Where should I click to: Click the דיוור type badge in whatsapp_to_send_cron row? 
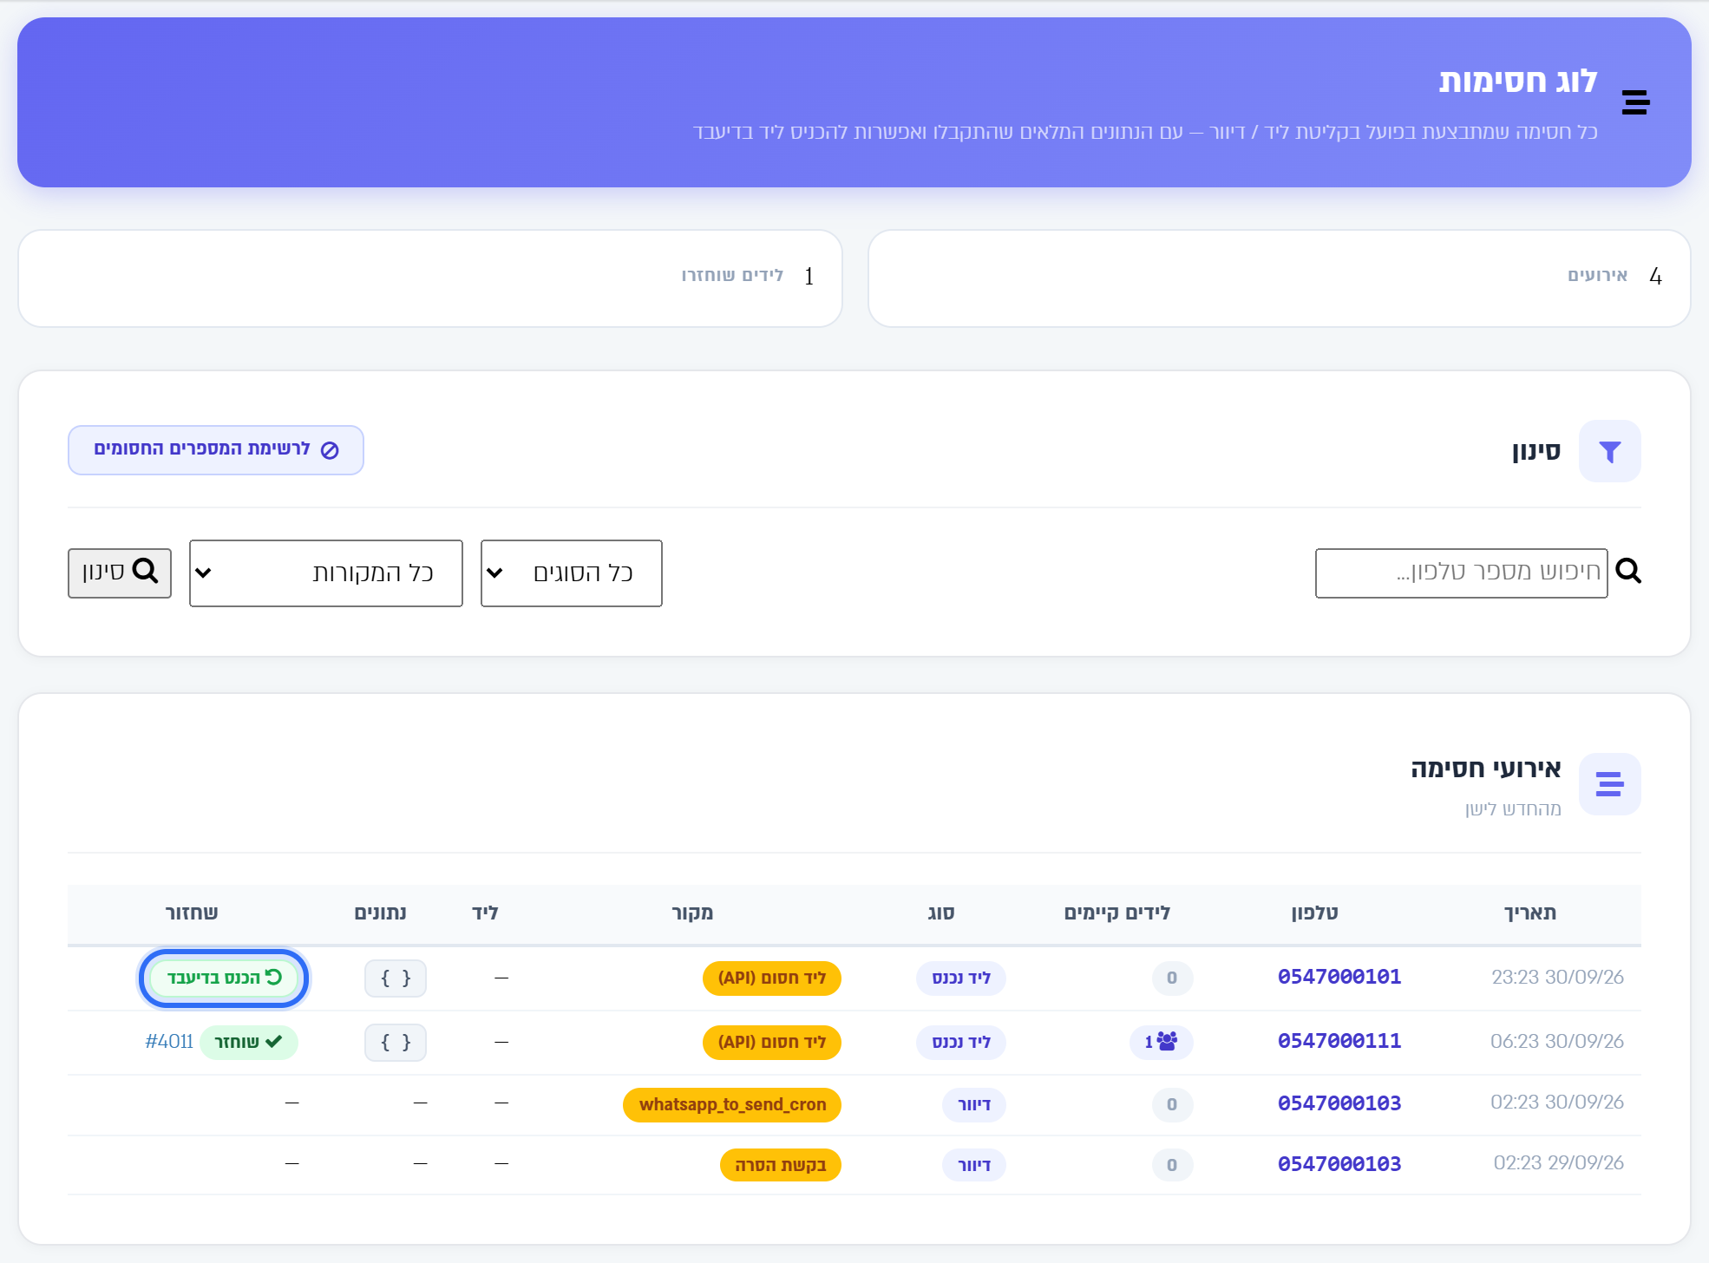coord(974,1105)
